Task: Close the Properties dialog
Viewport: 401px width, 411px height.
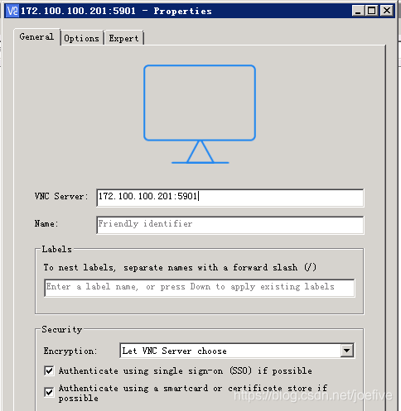Action: tap(387, 11)
